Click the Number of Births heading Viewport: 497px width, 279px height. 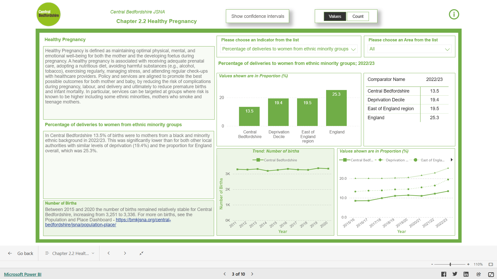(61, 203)
